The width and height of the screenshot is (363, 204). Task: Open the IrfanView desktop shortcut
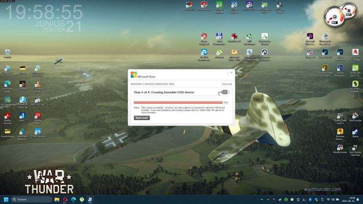(234, 38)
